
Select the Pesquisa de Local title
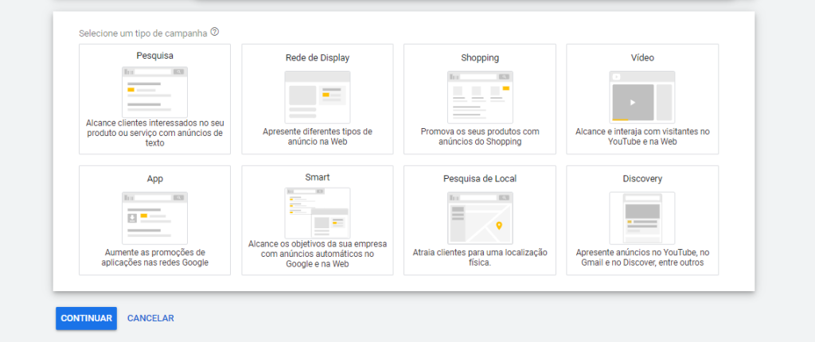[x=480, y=179]
